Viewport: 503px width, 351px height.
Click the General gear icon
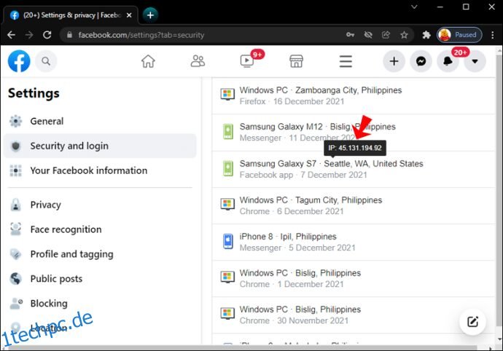click(15, 121)
